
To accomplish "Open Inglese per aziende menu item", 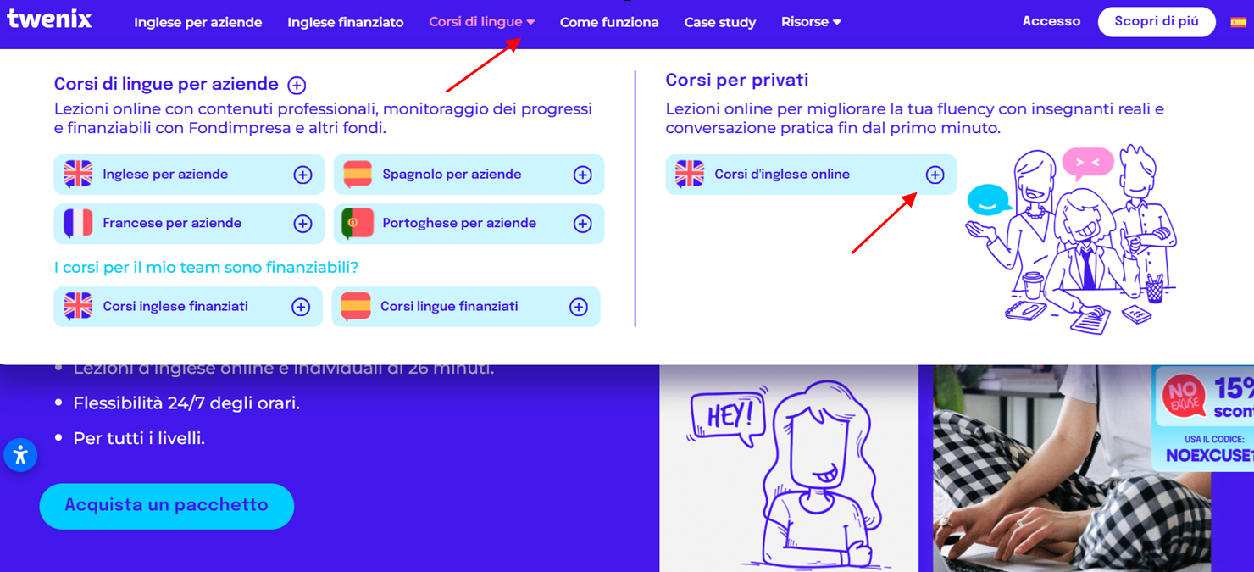I will pos(198,22).
